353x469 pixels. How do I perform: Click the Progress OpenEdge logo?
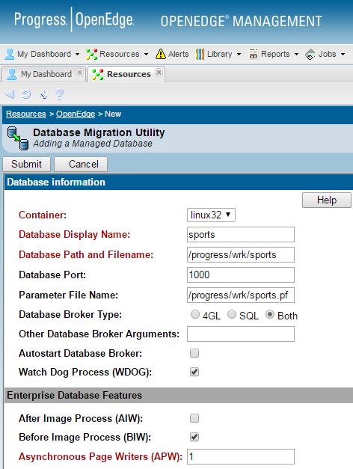pos(74,19)
